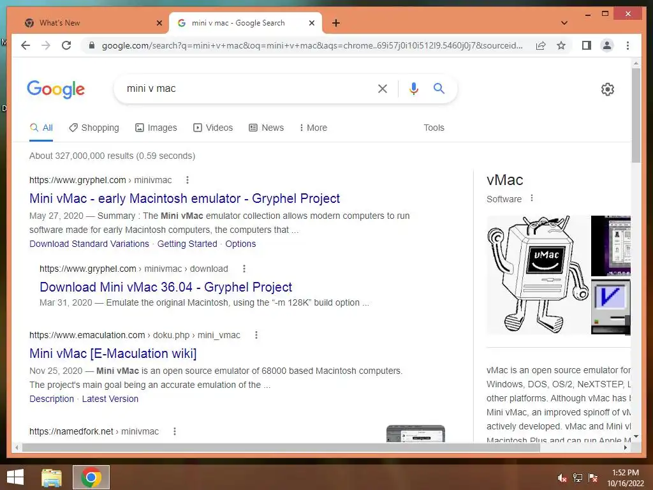Open the Options sitelink
Screen dimensions: 653x490
[x=240, y=244]
